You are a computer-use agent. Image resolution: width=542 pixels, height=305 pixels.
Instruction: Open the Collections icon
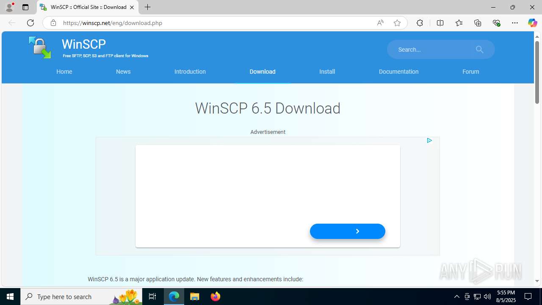(x=478, y=23)
